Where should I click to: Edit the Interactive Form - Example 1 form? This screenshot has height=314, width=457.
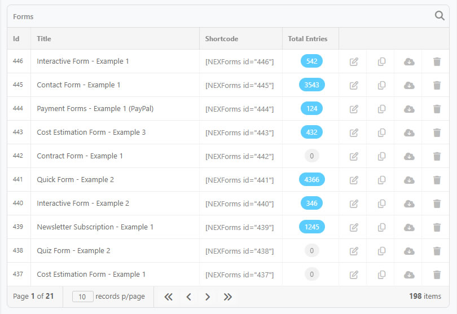[354, 62]
